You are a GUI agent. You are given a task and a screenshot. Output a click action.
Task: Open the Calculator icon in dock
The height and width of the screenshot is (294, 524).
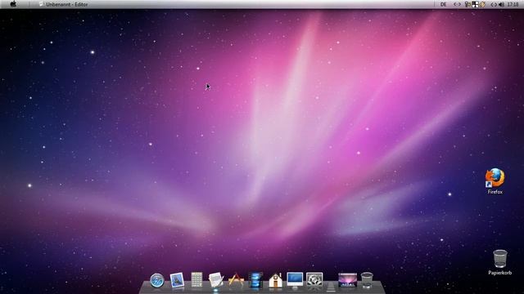tap(196, 279)
